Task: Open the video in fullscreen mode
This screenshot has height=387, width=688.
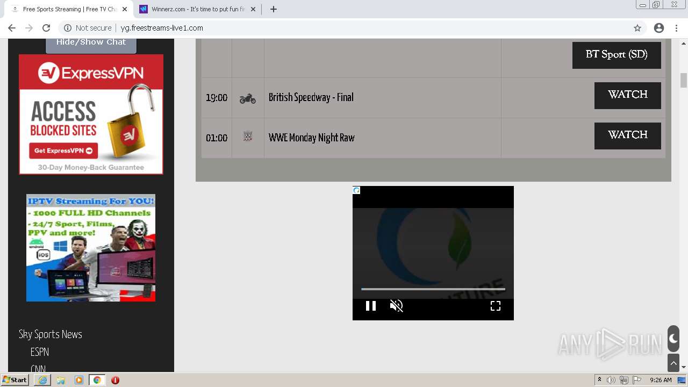Action: [x=496, y=306]
